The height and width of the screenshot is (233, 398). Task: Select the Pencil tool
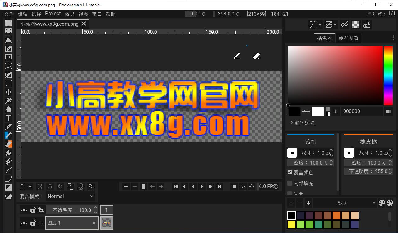click(8, 135)
